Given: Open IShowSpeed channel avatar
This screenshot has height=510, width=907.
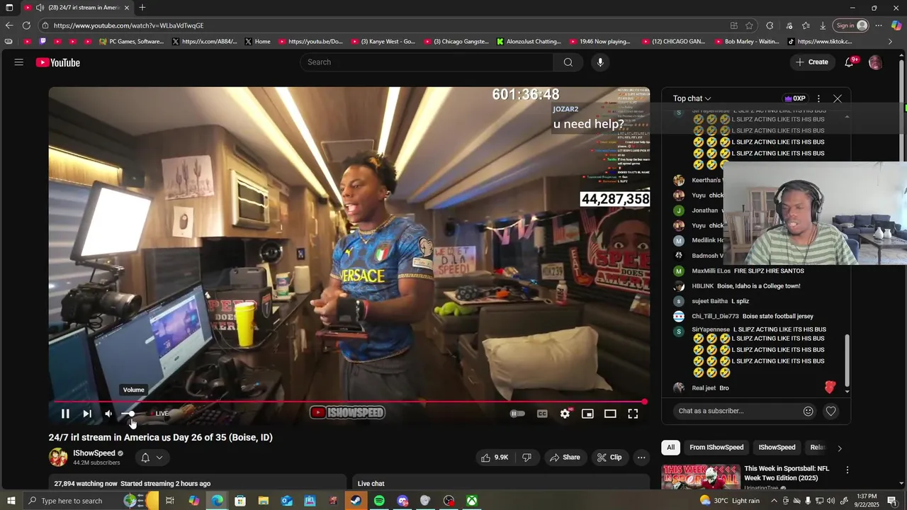Looking at the screenshot, I should tap(58, 457).
